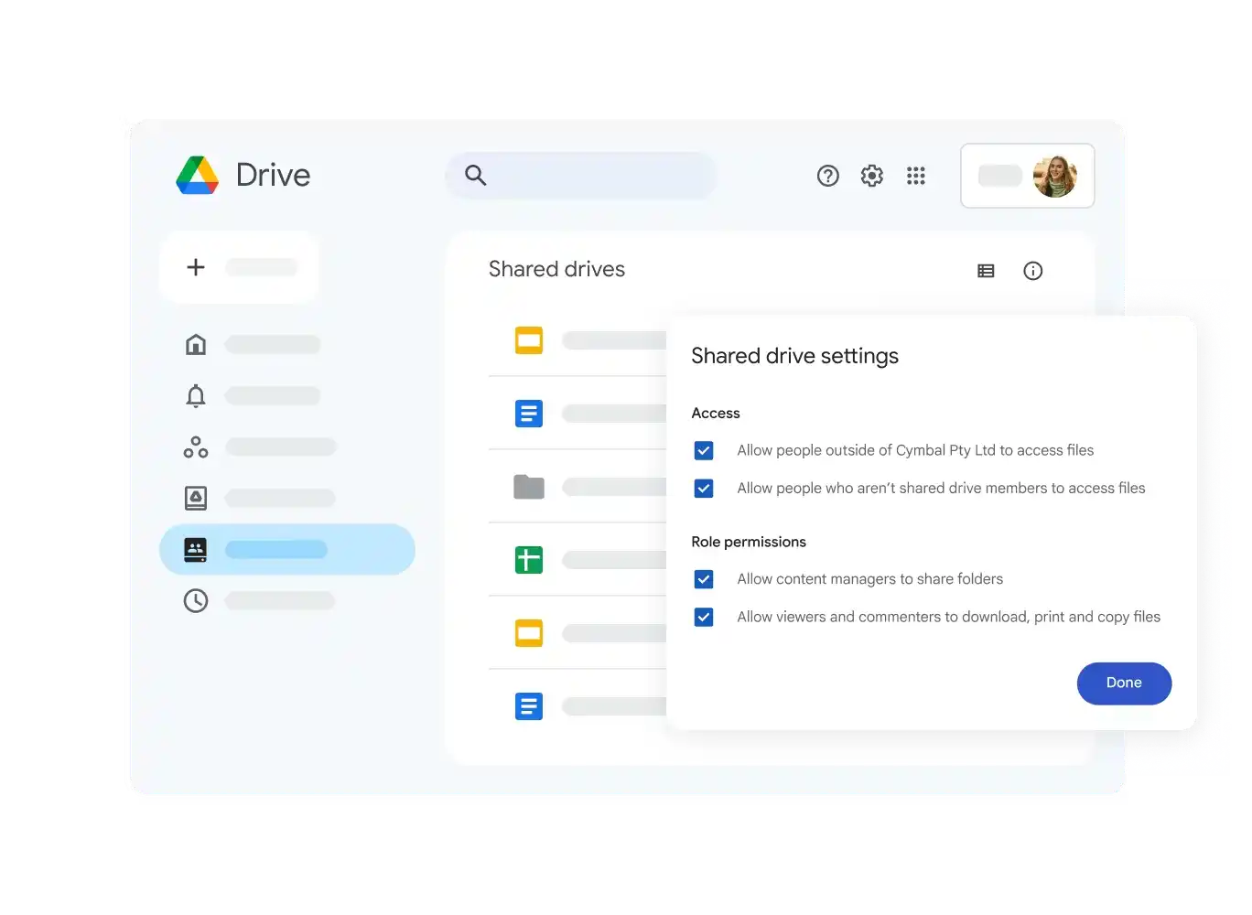Click the green Sheets file icon
Viewport: 1252px width, 915px height.
point(528,559)
